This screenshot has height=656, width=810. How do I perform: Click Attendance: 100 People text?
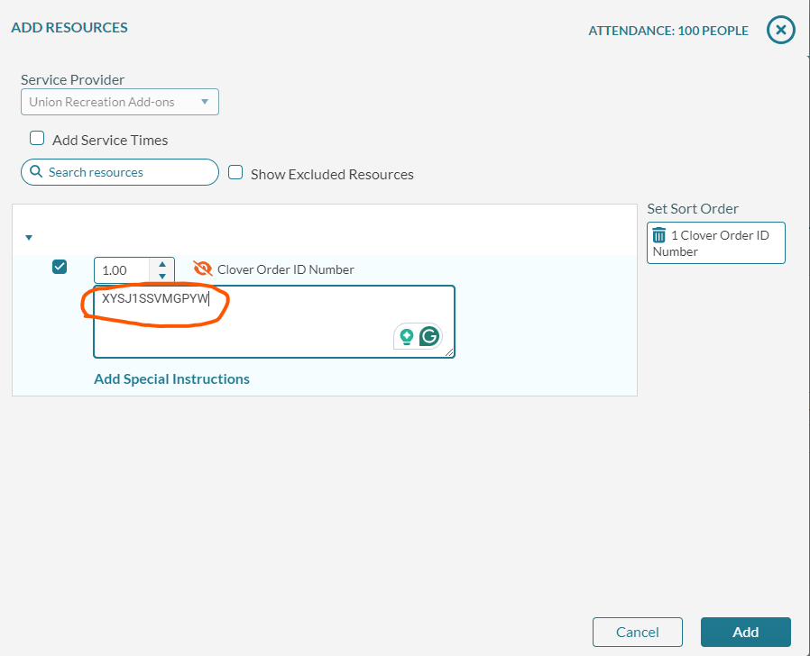click(668, 31)
